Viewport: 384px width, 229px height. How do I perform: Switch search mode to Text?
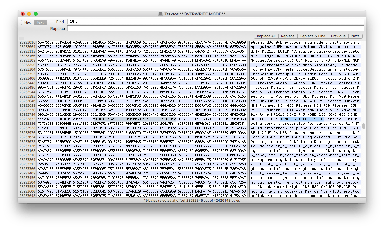(40, 22)
